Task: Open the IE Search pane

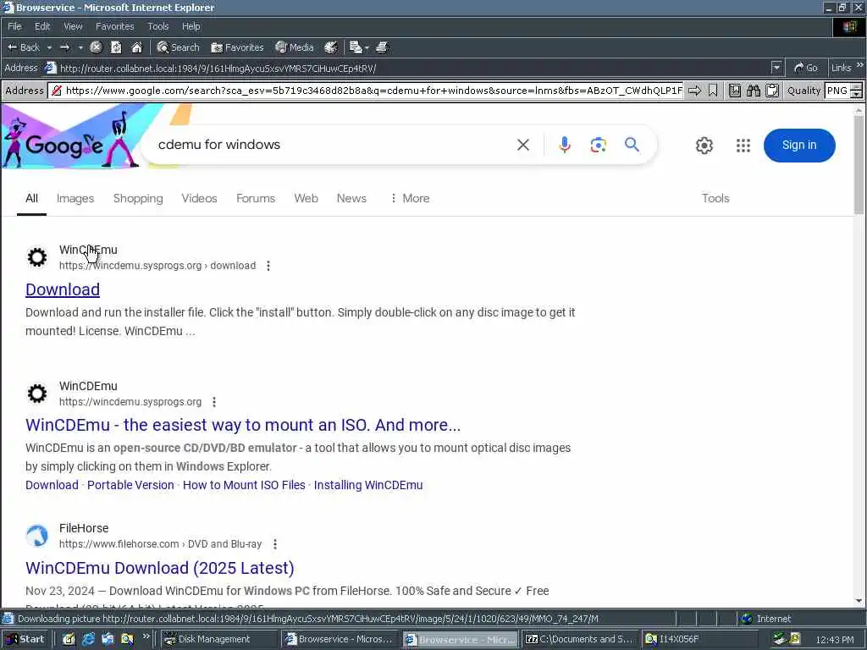Action: (178, 47)
